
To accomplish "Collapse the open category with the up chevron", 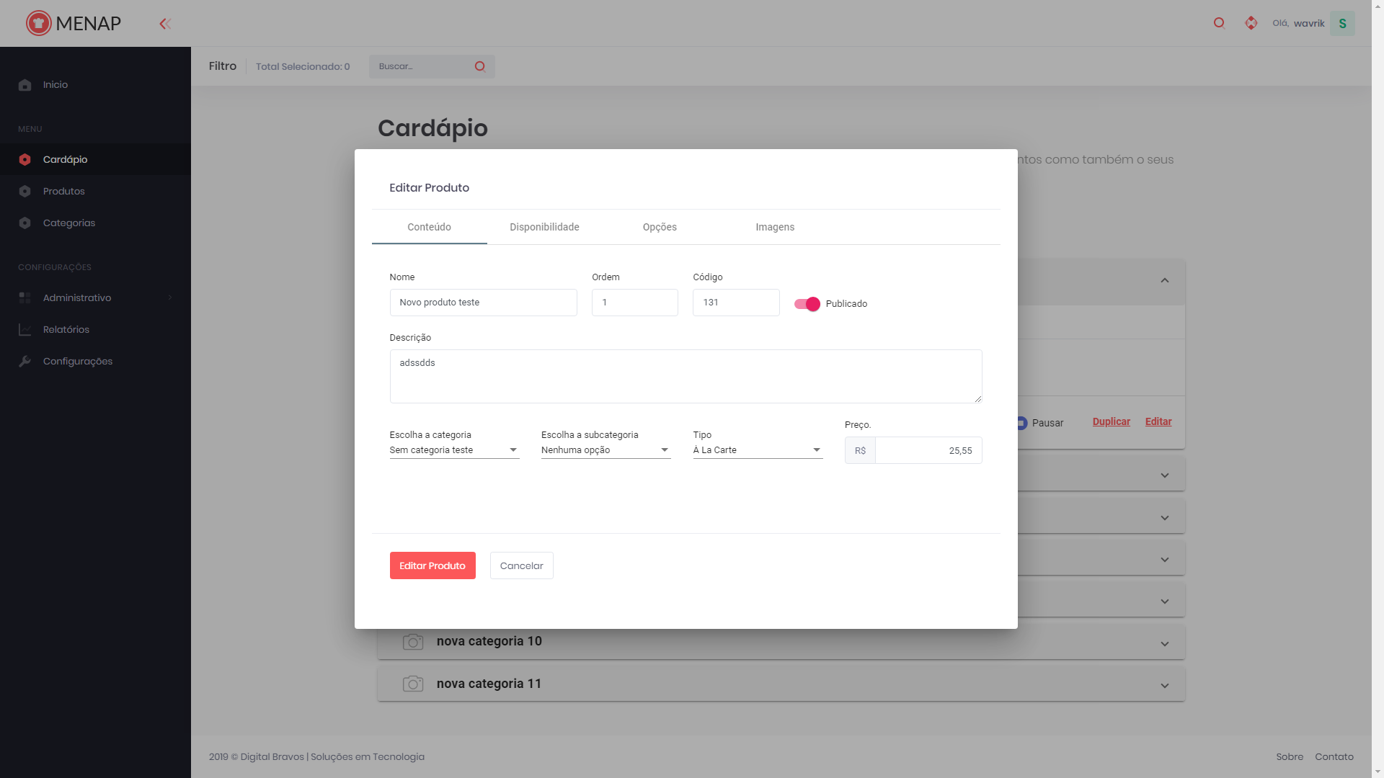I will (x=1165, y=280).
